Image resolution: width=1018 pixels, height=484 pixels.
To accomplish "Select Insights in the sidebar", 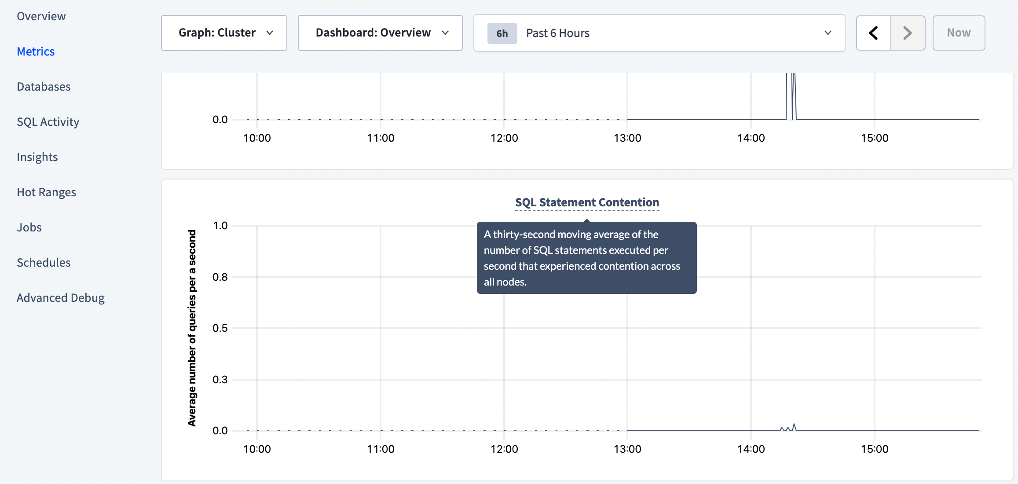I will tap(37, 157).
